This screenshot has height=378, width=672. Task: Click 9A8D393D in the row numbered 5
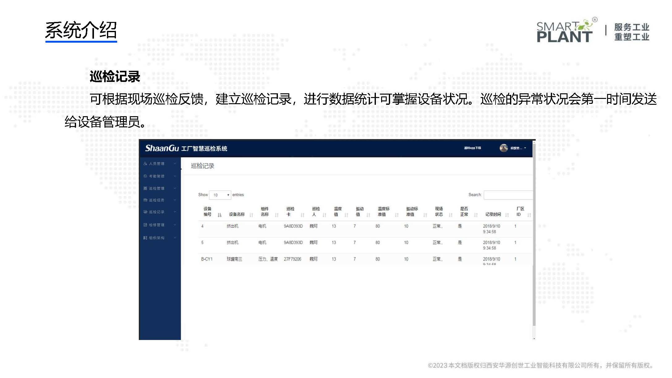coord(293,243)
